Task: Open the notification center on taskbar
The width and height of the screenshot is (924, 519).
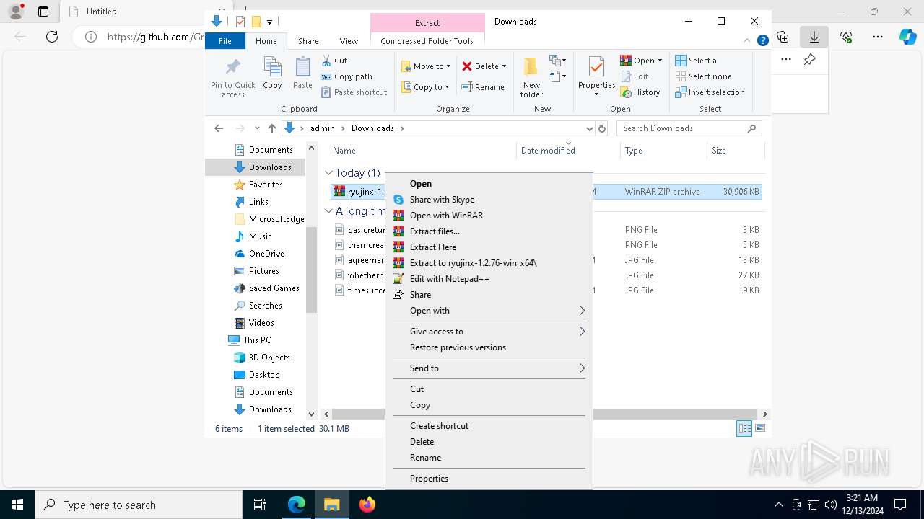Action: click(x=900, y=505)
